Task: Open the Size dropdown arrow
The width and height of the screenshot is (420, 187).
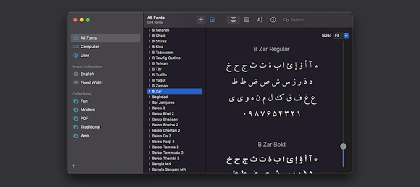Action: pos(346,36)
